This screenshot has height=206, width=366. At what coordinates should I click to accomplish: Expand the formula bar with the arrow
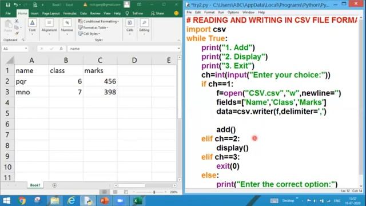point(179,49)
